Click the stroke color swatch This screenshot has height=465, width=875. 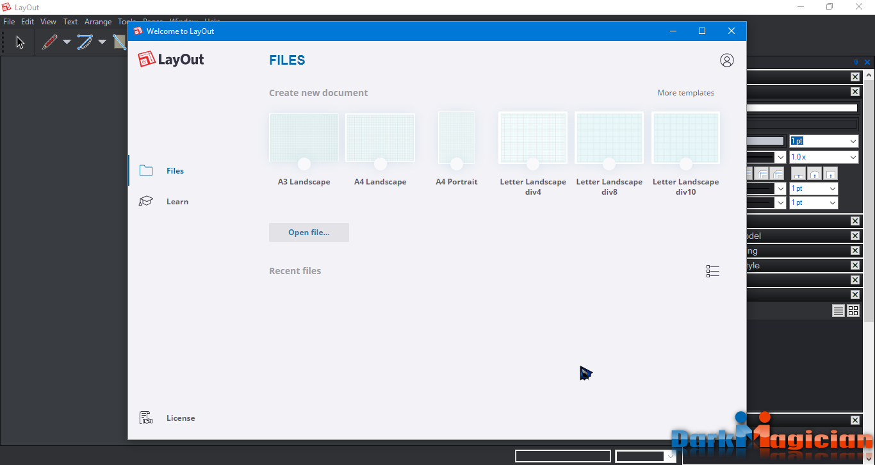coord(765,141)
